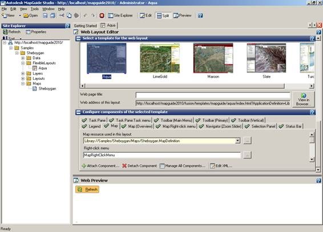Open the Toolbar (Primary) tab
323x232 pixels.
212,120
